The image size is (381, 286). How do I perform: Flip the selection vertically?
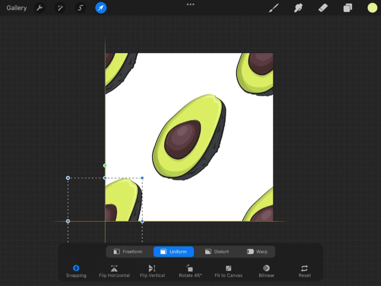pyautogui.click(x=152, y=271)
